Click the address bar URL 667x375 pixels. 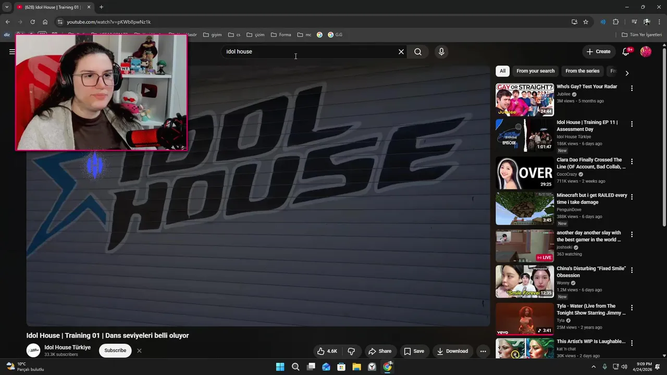tap(109, 22)
